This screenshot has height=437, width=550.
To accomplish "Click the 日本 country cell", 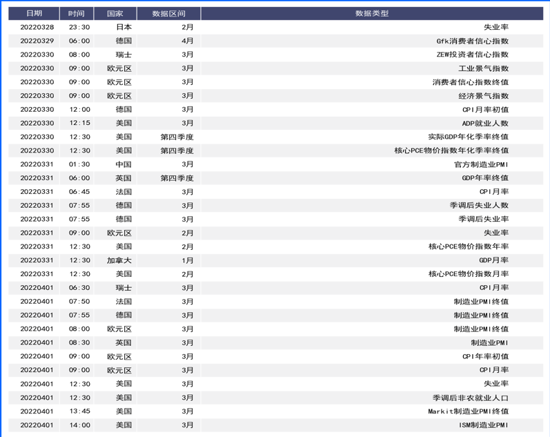I will point(124,27).
